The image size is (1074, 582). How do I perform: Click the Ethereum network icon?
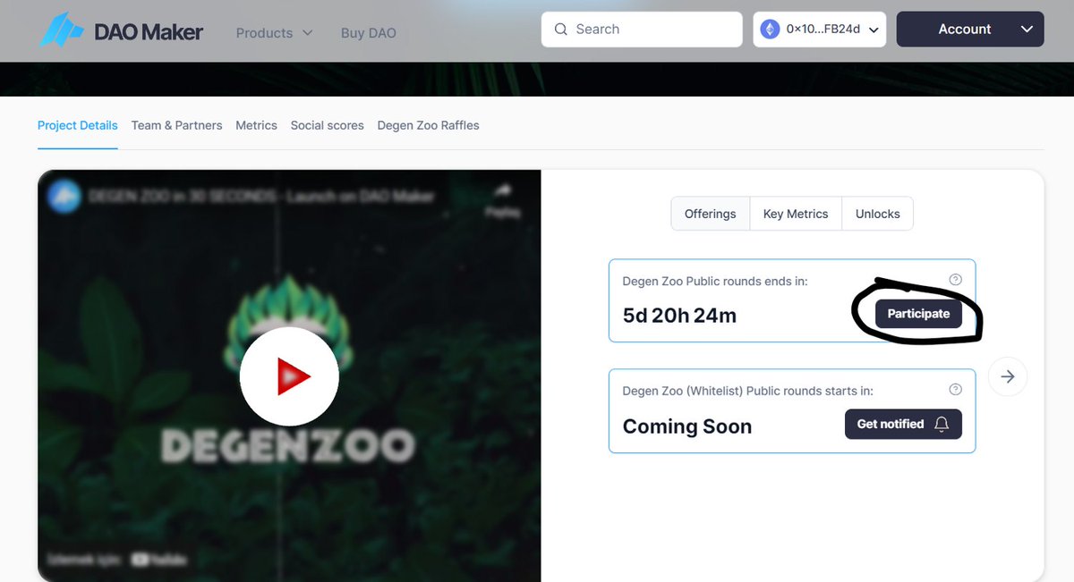pos(770,30)
